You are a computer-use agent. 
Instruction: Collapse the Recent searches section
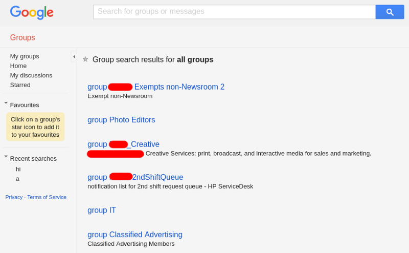tap(6, 157)
